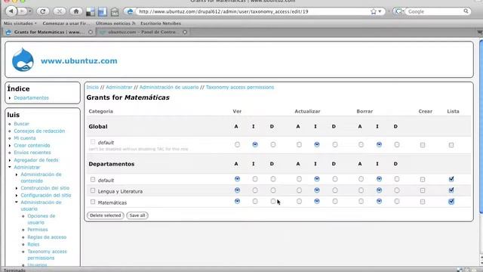This screenshot has width=483, height=272.
Task: Click the Save all button
Action: tap(137, 215)
